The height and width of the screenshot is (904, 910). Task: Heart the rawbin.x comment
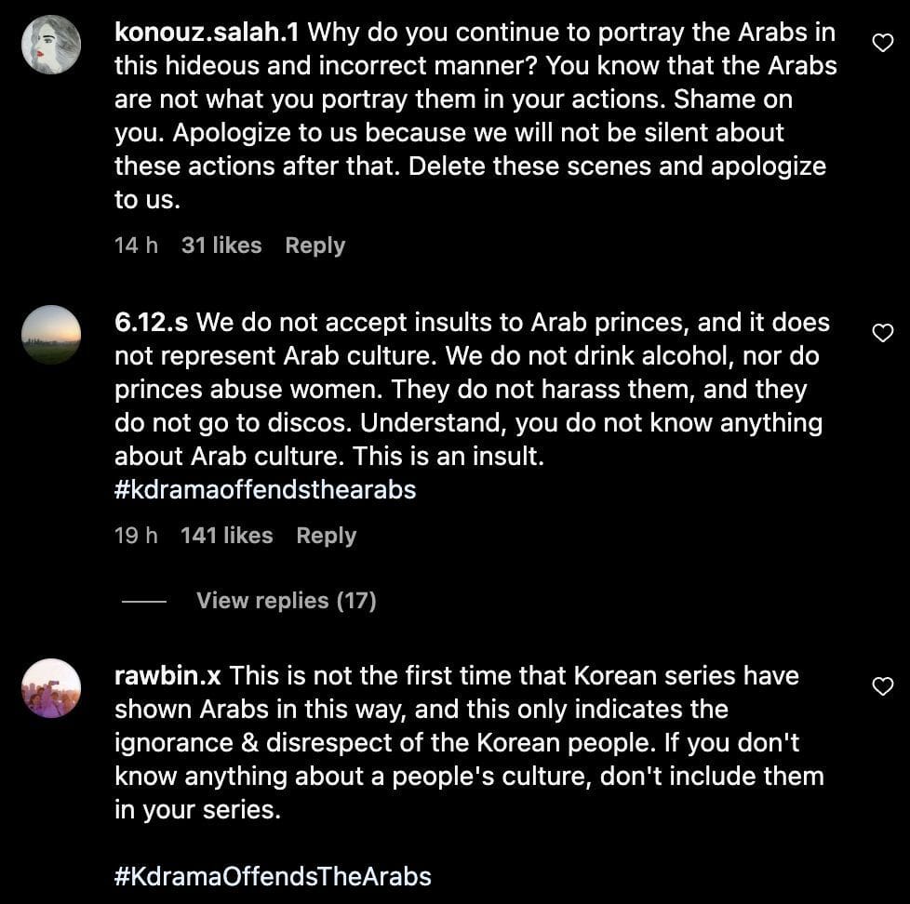click(x=882, y=686)
